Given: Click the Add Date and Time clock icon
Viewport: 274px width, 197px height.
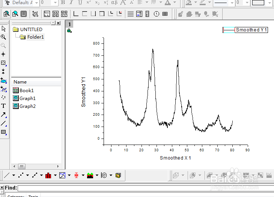Looking at the screenshot, I should pyautogui.click(x=157, y=14).
